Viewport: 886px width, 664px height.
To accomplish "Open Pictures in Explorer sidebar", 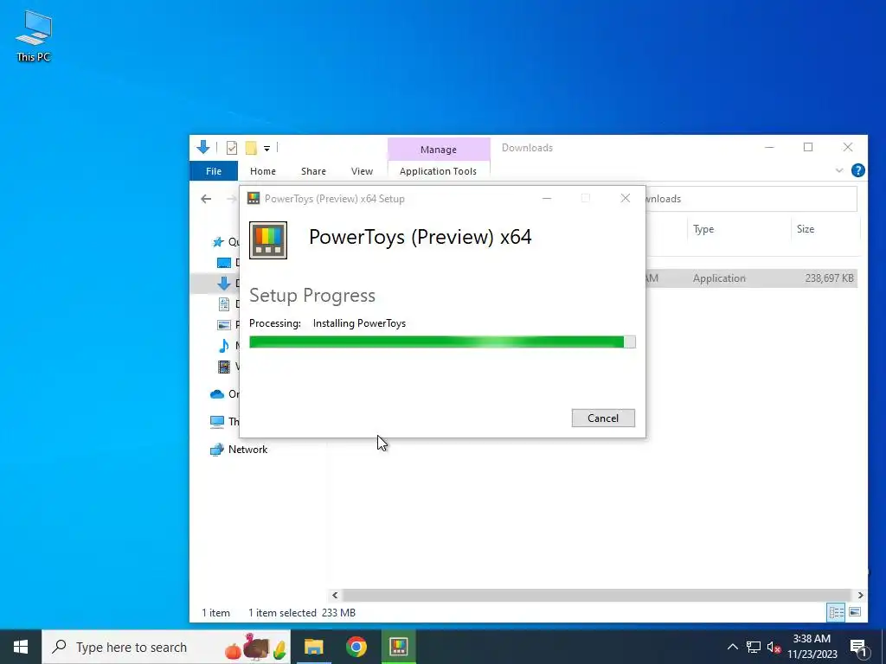I will click(224, 325).
